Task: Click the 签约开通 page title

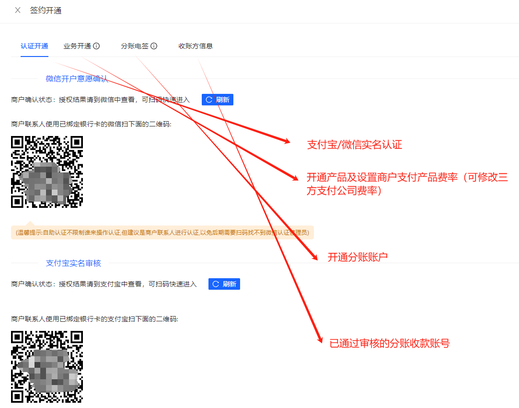Action: (46, 10)
